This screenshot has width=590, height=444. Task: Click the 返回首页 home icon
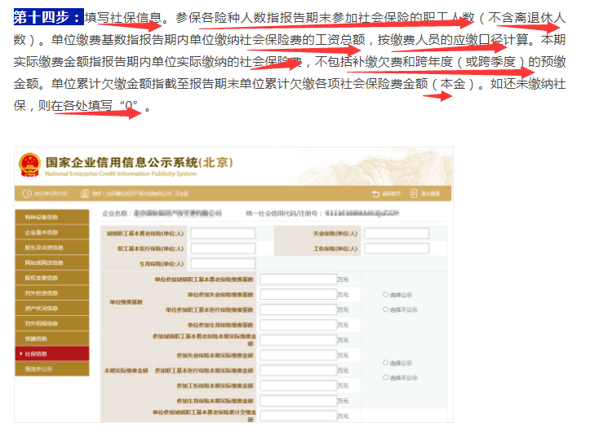375,194
